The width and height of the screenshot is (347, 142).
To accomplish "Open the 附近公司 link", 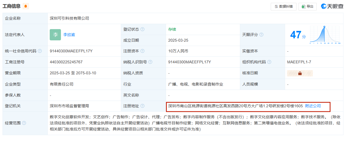I will coord(313,106).
